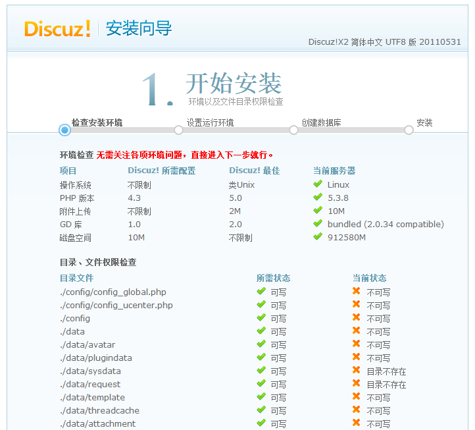Image resolution: width=475 pixels, height=430 pixels.
Task: Click required-state green check for ./config/config_global.php
Action: 261,291
